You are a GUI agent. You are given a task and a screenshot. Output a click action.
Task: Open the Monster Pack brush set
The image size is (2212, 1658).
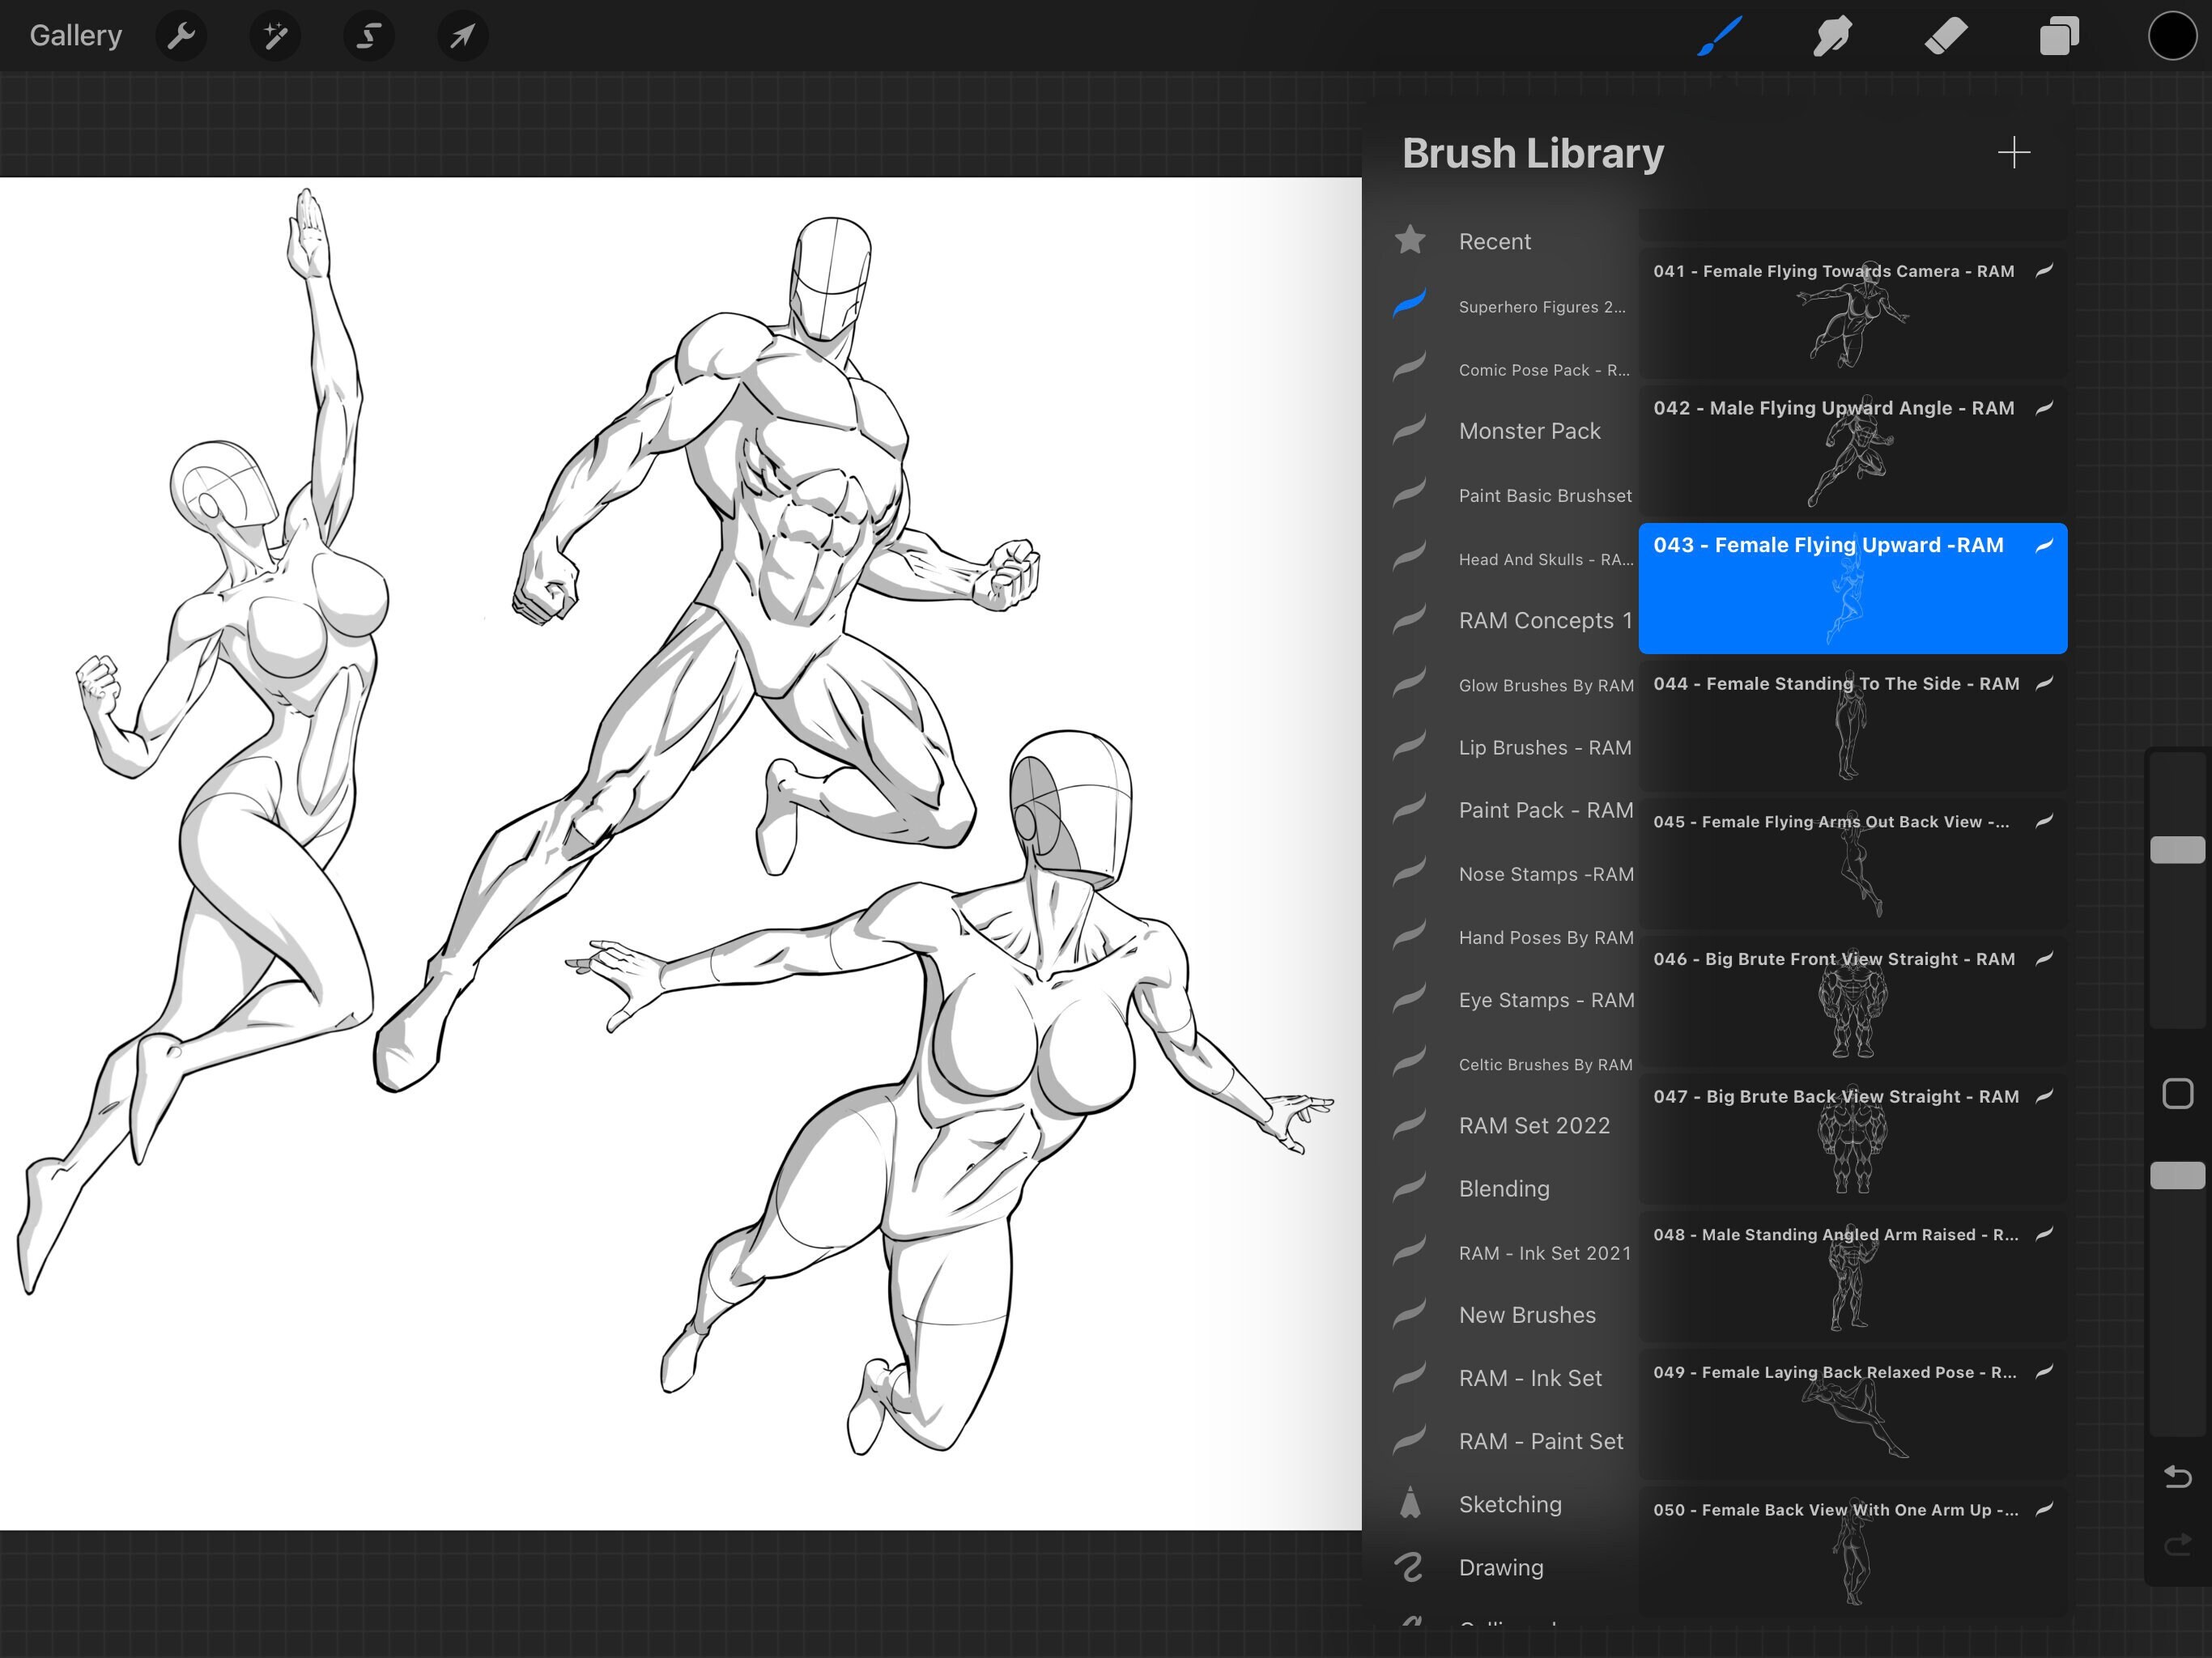click(x=1529, y=431)
